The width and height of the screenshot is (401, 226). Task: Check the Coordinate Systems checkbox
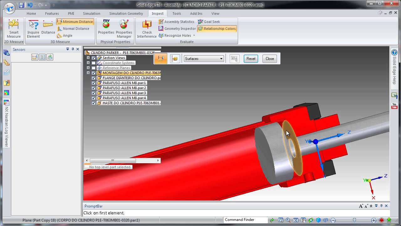point(93,63)
